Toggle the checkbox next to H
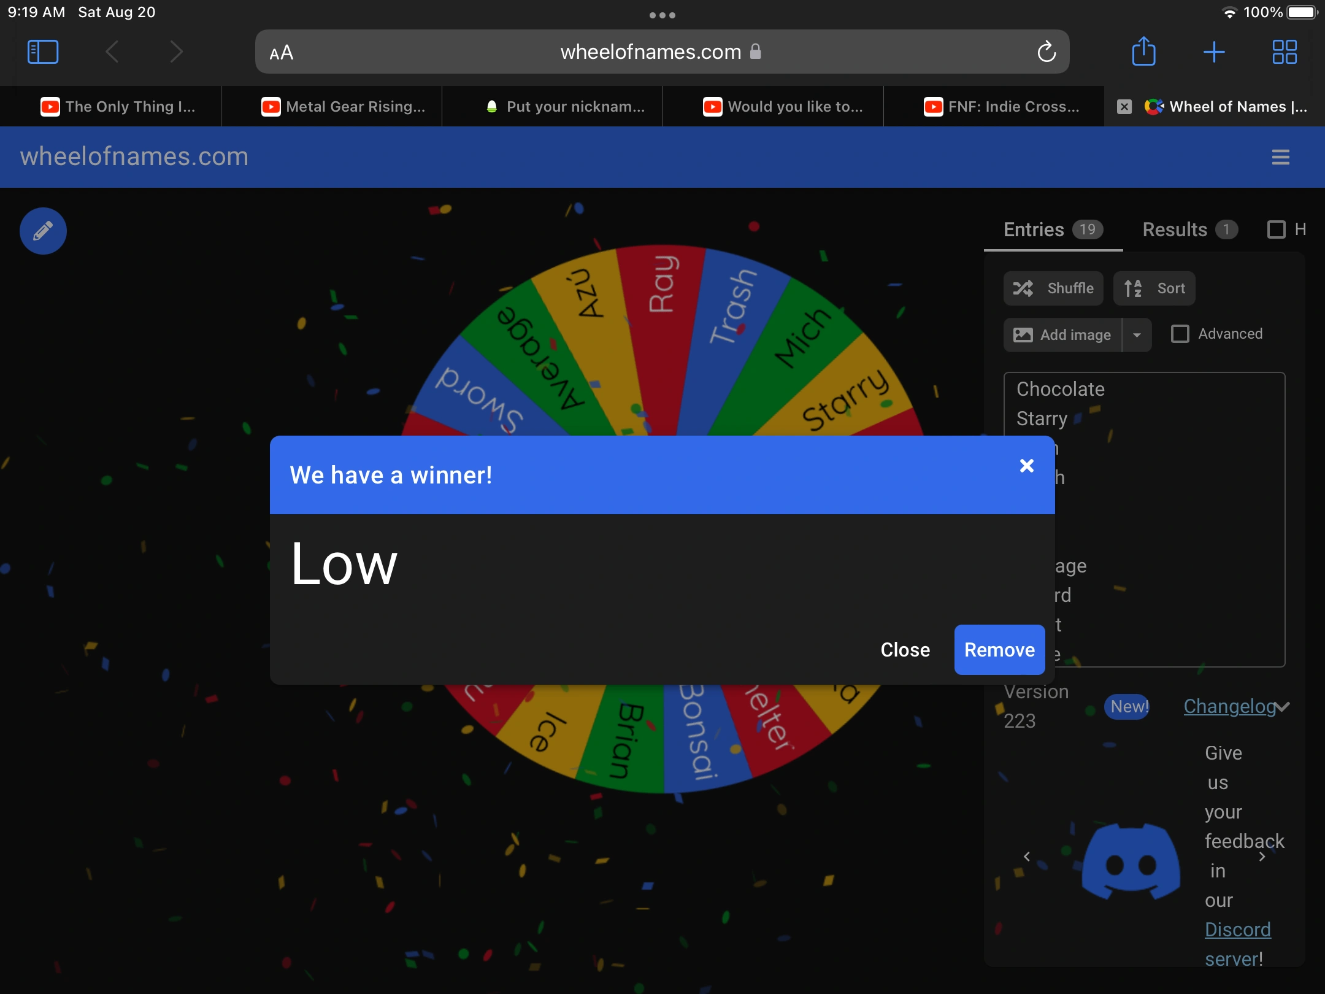The height and width of the screenshot is (994, 1325). tap(1276, 229)
